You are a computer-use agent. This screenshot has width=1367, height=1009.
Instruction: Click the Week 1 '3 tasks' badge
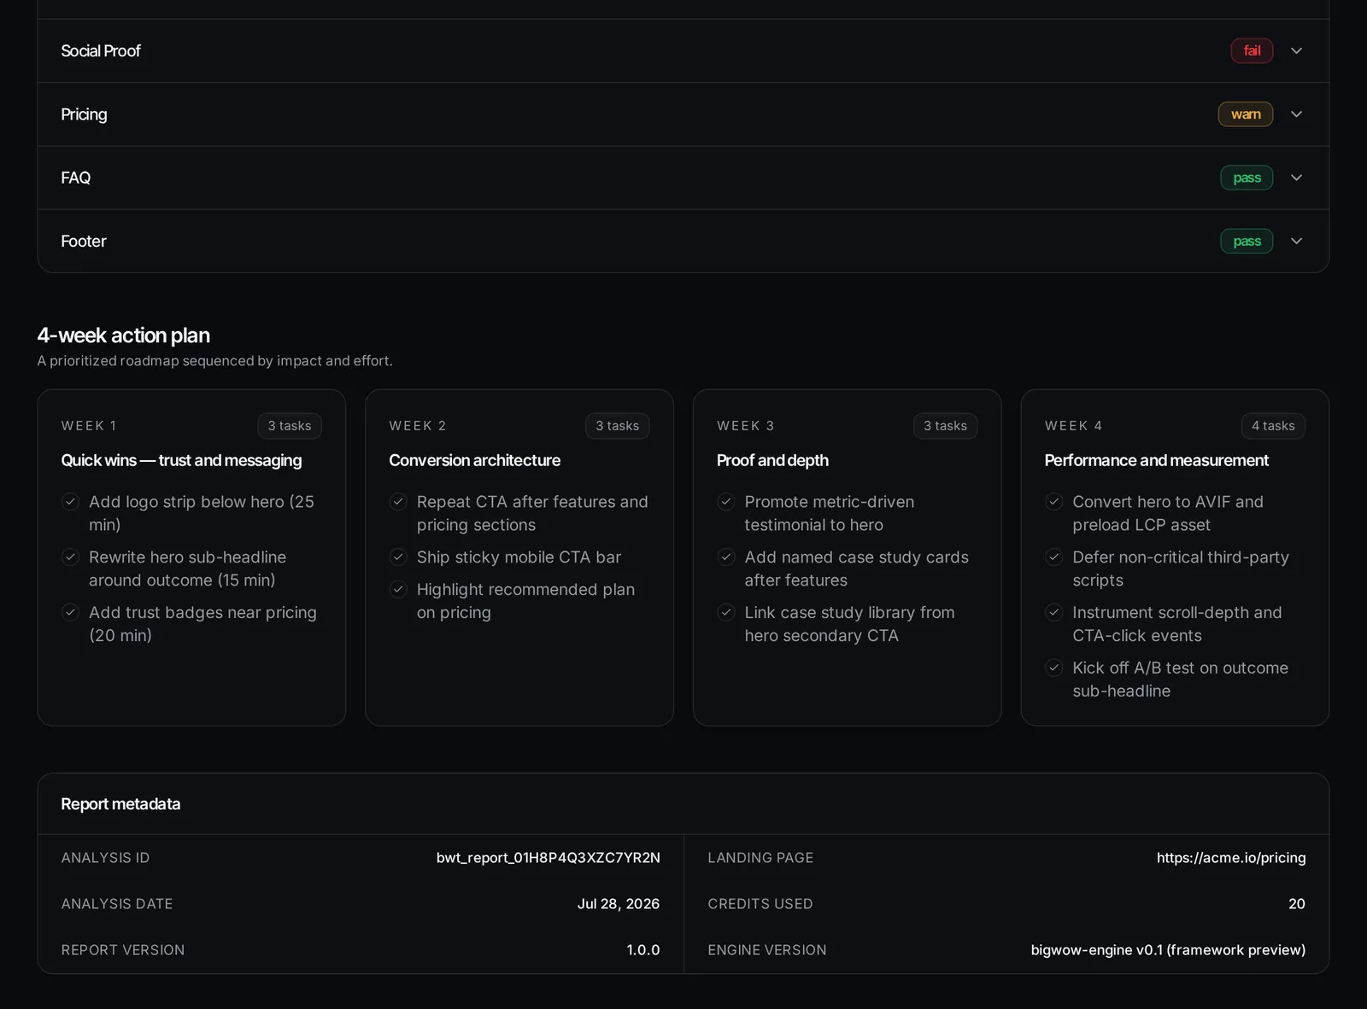[x=290, y=426]
